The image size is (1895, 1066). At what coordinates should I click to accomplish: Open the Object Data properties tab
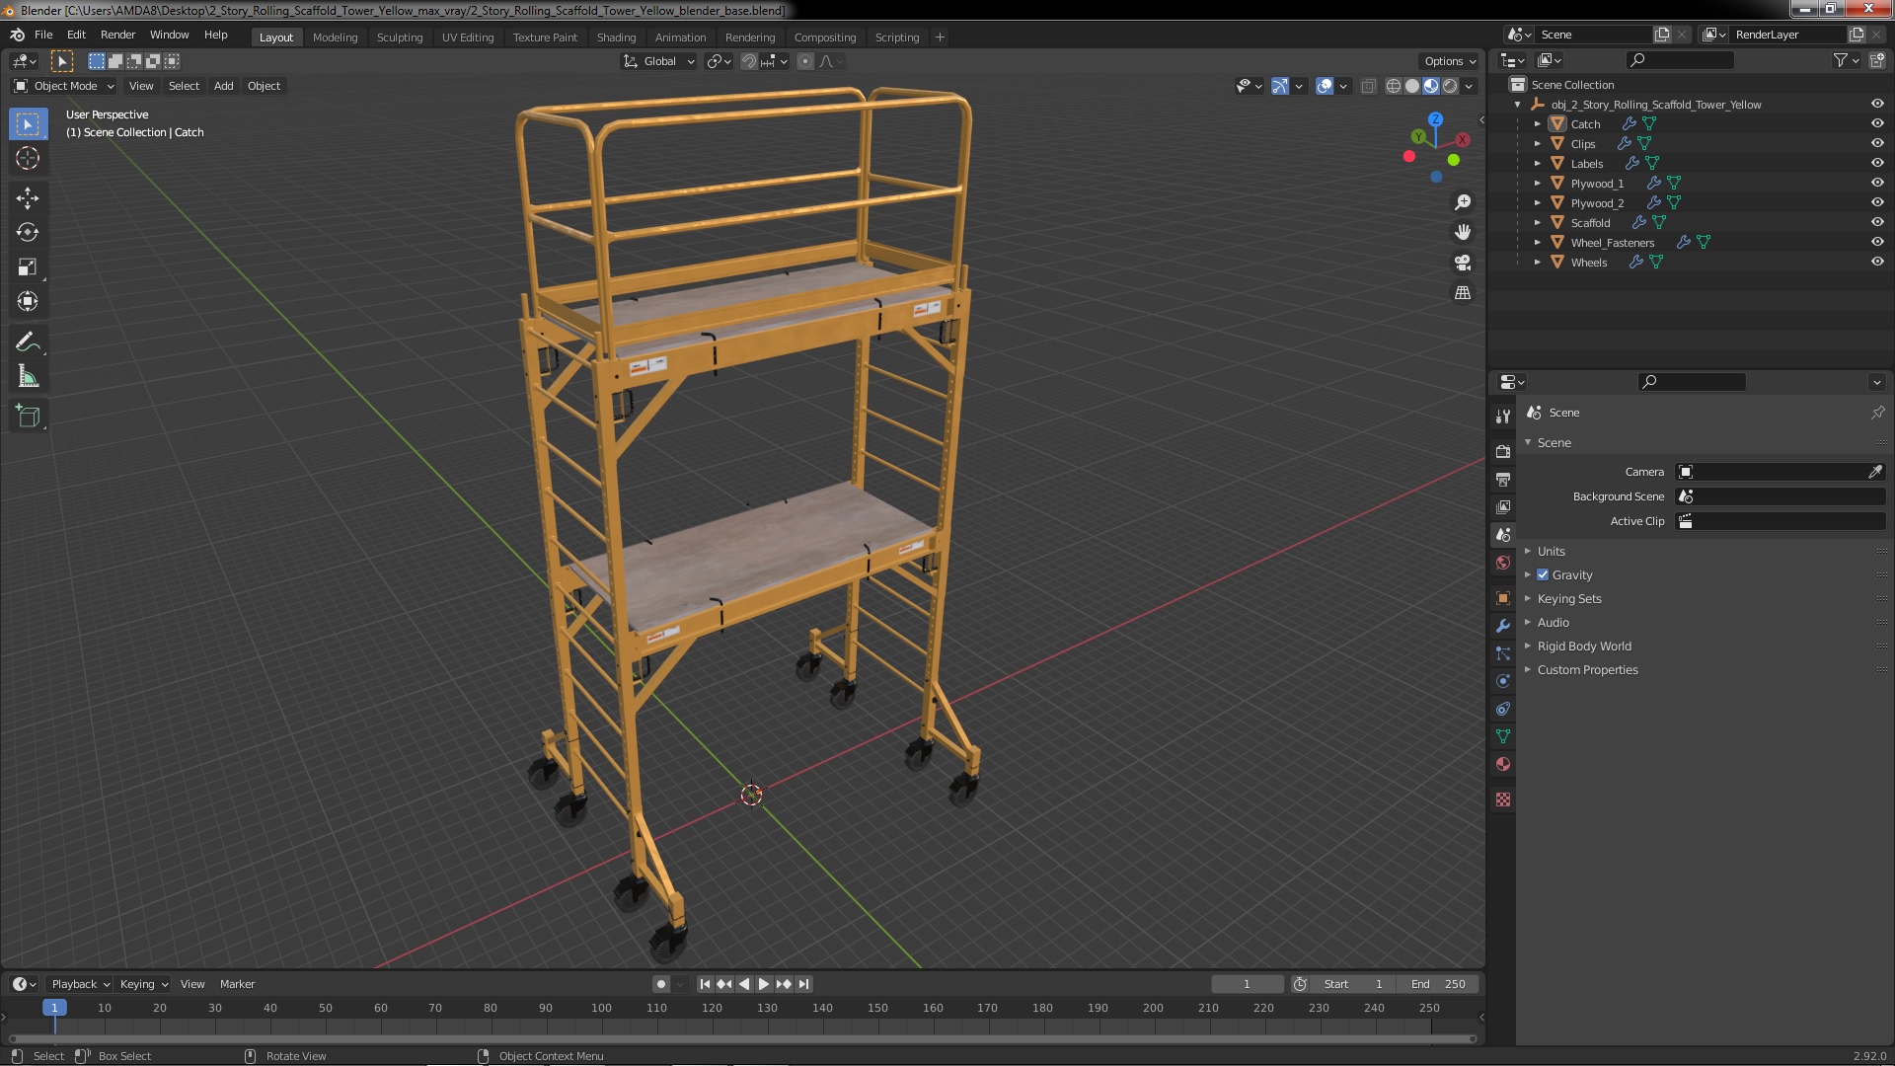coord(1503,736)
